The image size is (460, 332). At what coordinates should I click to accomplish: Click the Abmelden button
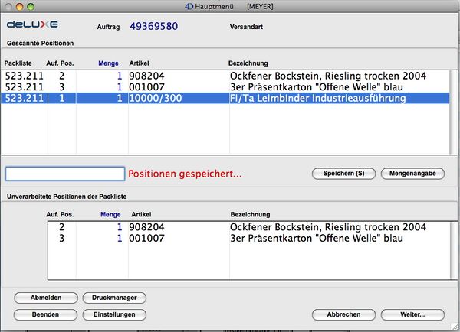click(46, 298)
